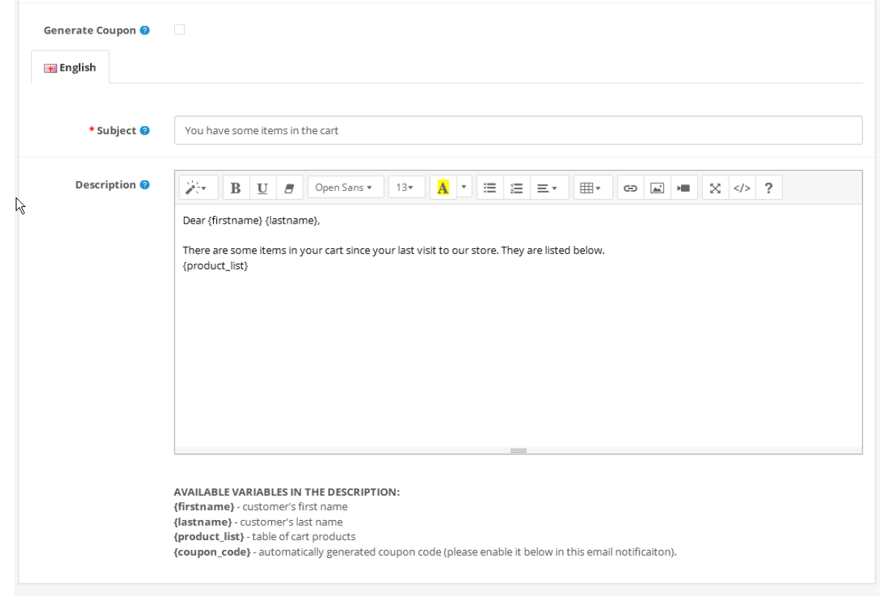Toggle full screen editor mode
Viewport: 894px width, 596px height.
click(715, 188)
